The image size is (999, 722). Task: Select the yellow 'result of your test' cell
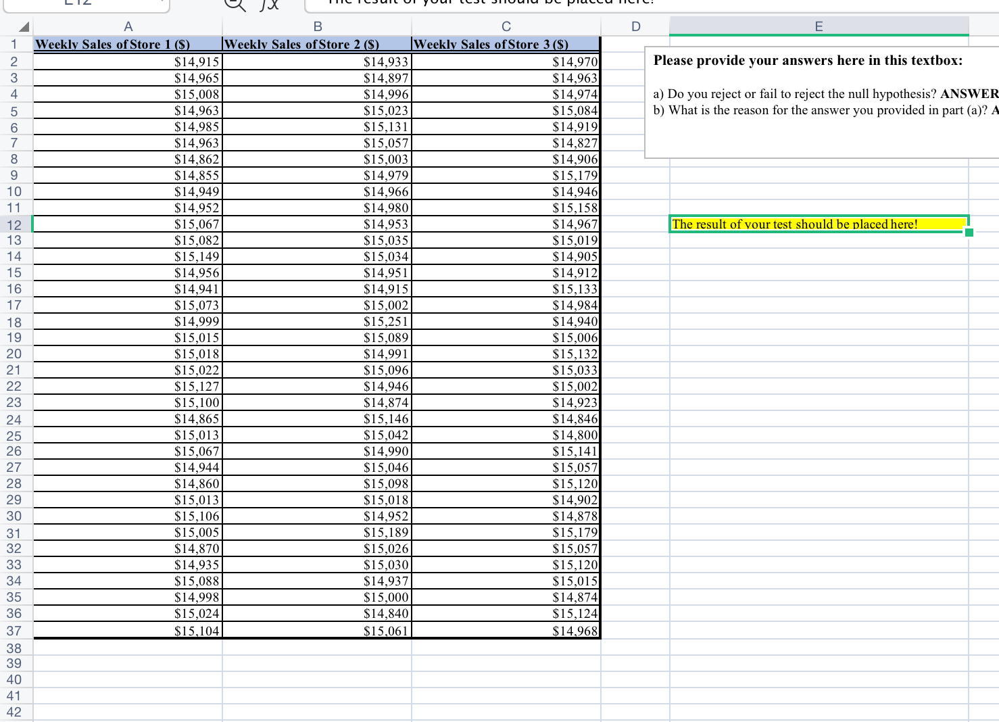point(819,224)
